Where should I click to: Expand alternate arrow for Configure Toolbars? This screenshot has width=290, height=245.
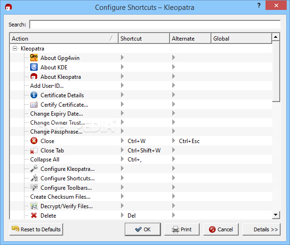(x=173, y=187)
